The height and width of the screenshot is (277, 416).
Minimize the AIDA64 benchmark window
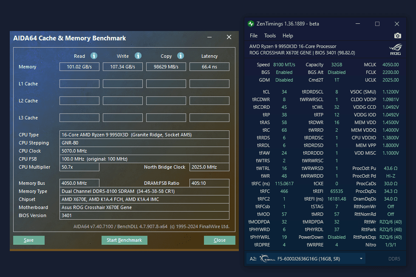pos(209,37)
